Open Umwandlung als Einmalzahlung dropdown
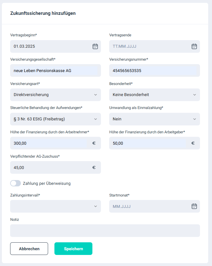212x266 pixels. click(154, 119)
